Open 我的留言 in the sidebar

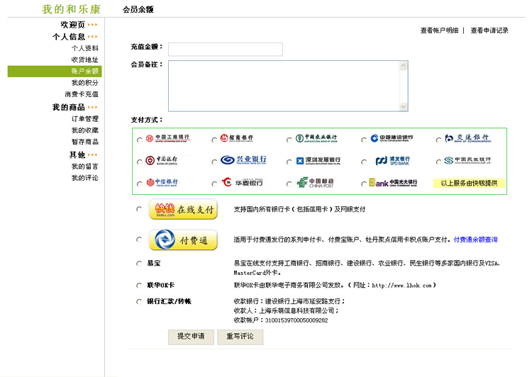click(x=85, y=167)
